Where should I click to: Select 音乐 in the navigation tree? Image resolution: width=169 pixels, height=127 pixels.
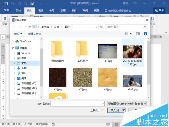[24, 73]
